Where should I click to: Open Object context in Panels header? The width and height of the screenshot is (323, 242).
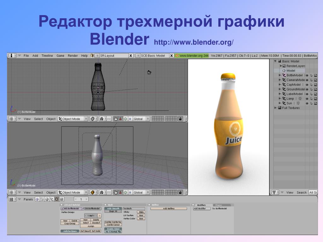[52, 199]
